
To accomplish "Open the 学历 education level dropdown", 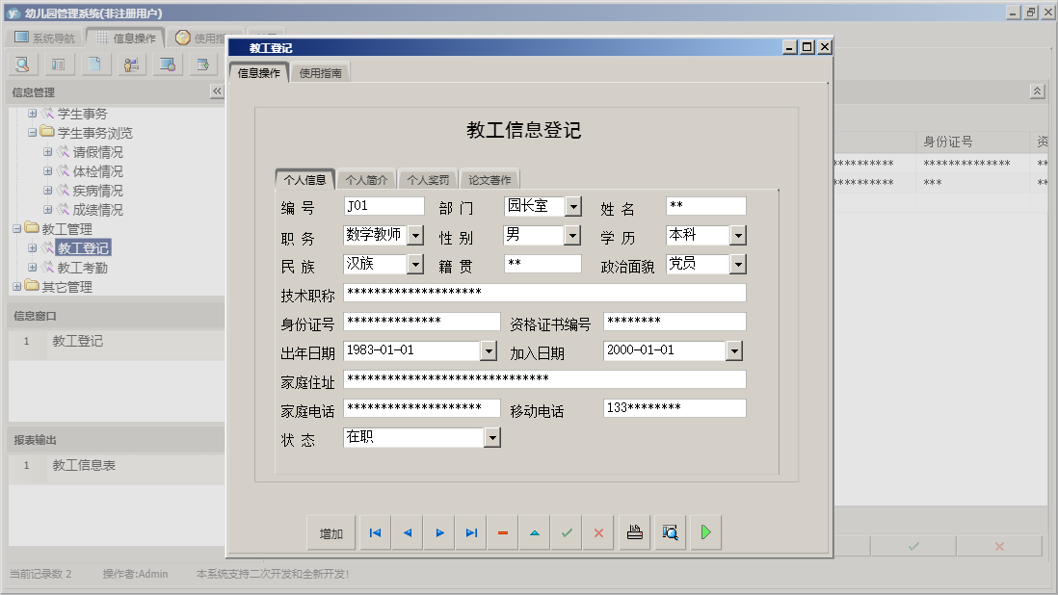I will pyautogui.click(x=738, y=235).
